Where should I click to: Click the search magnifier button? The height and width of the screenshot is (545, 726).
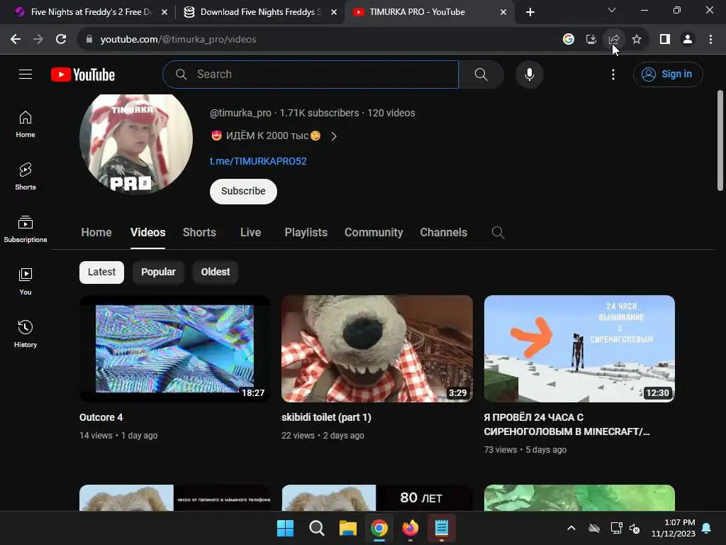pos(481,74)
